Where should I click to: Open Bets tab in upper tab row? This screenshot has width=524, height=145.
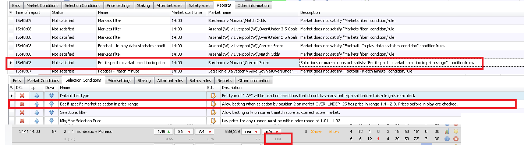click(17, 5)
